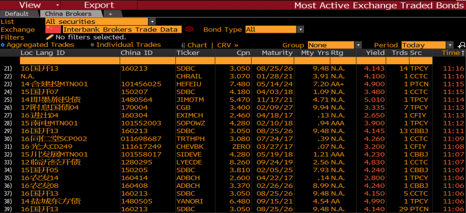466x213 pixels.
Task: Click the filter field under Cpn
Action: [x=233, y=61]
